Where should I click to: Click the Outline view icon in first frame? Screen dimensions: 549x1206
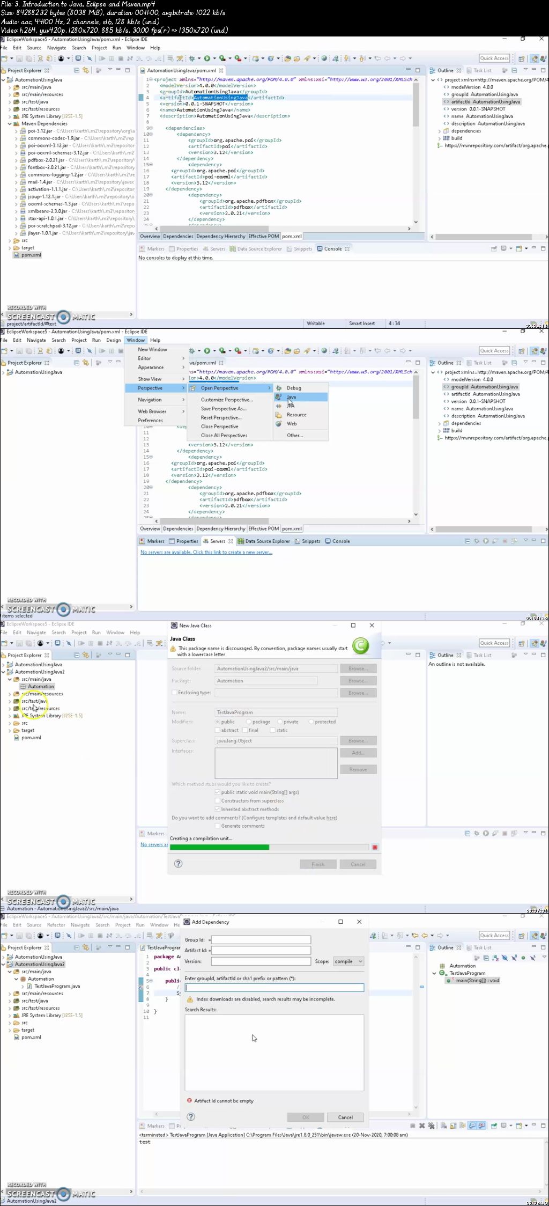pyautogui.click(x=432, y=70)
